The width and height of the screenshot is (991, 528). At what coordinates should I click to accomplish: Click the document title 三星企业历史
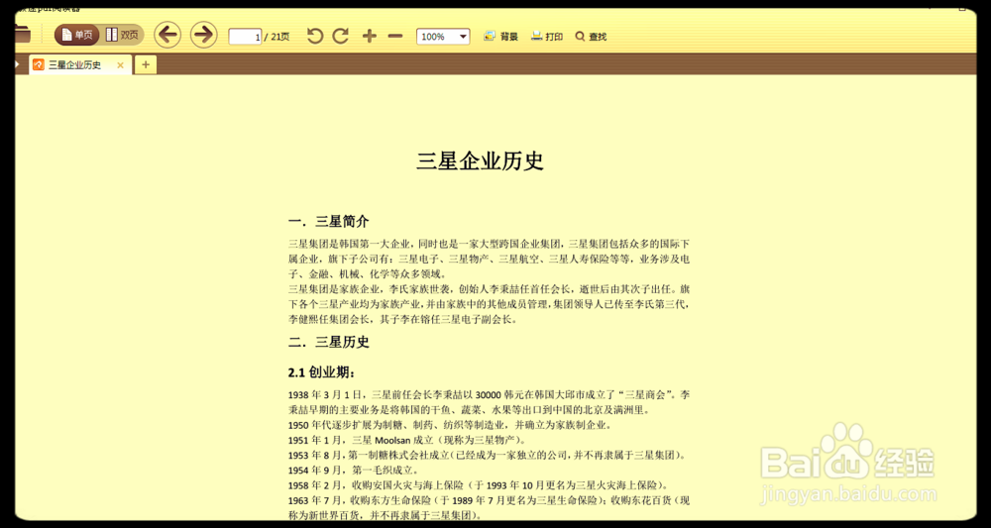480,161
